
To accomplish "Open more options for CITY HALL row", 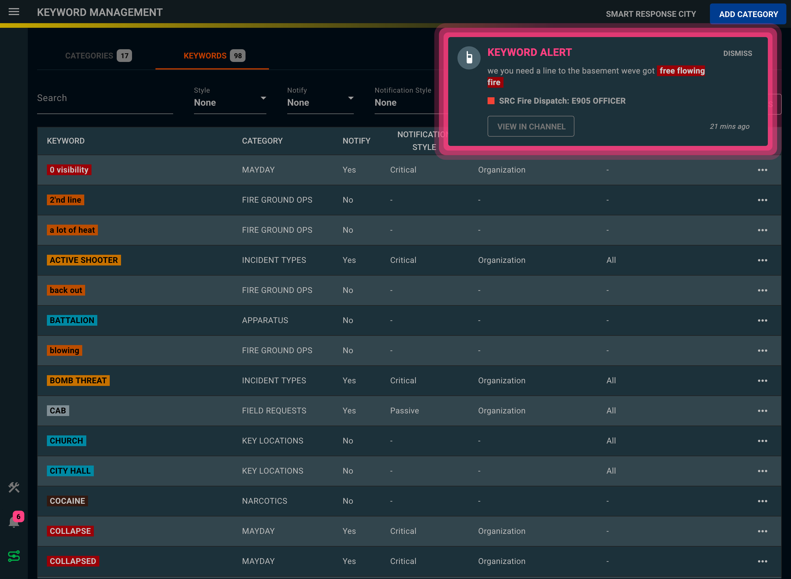I will tap(762, 471).
